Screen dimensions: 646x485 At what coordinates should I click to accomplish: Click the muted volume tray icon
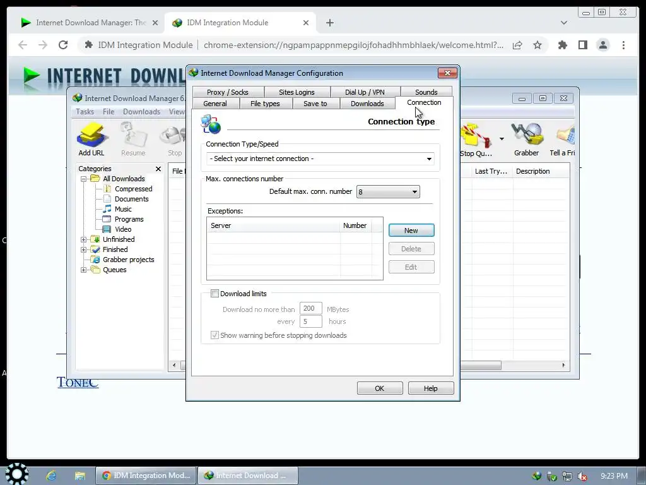[x=582, y=476]
